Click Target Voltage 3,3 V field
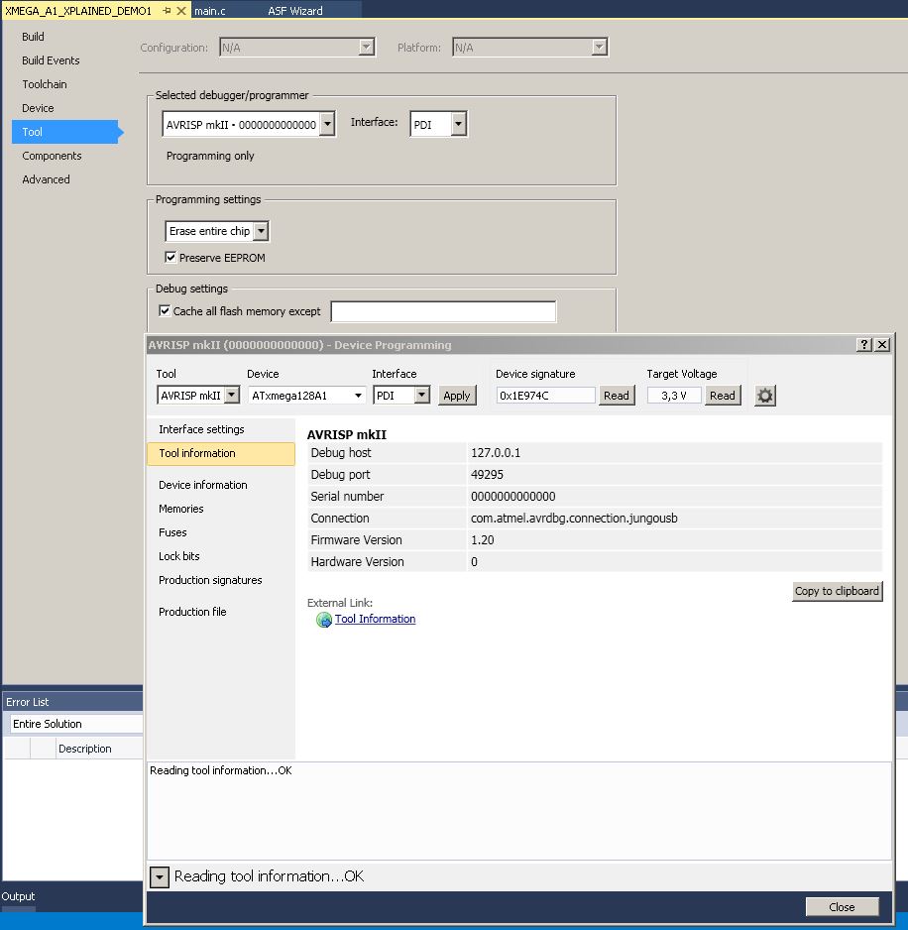The height and width of the screenshot is (930, 908). 674,396
